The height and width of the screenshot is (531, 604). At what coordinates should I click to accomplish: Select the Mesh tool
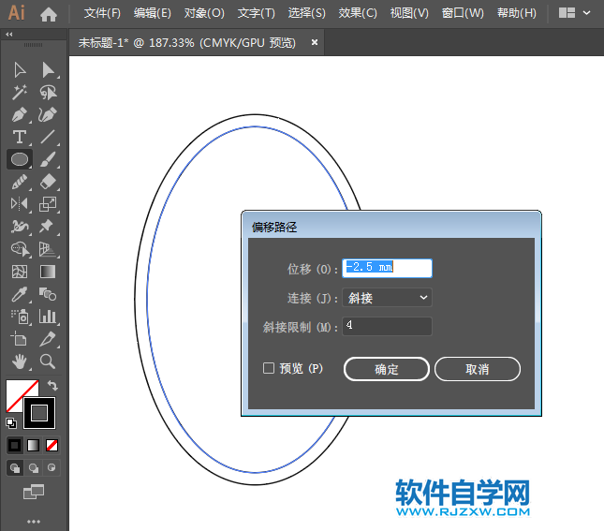(x=20, y=272)
